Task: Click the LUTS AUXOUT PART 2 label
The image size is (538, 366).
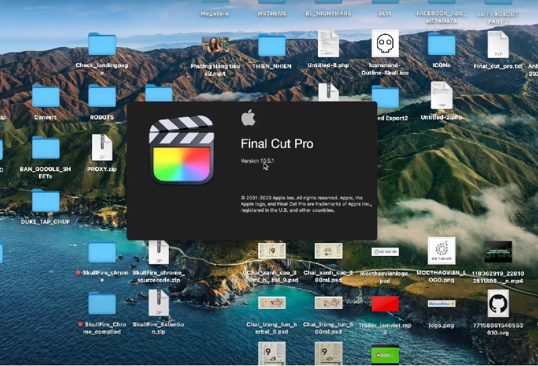Action: pyautogui.click(x=498, y=18)
